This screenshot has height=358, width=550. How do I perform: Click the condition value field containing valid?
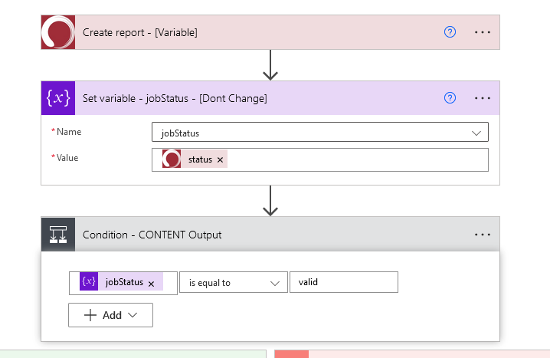pyautogui.click(x=343, y=282)
